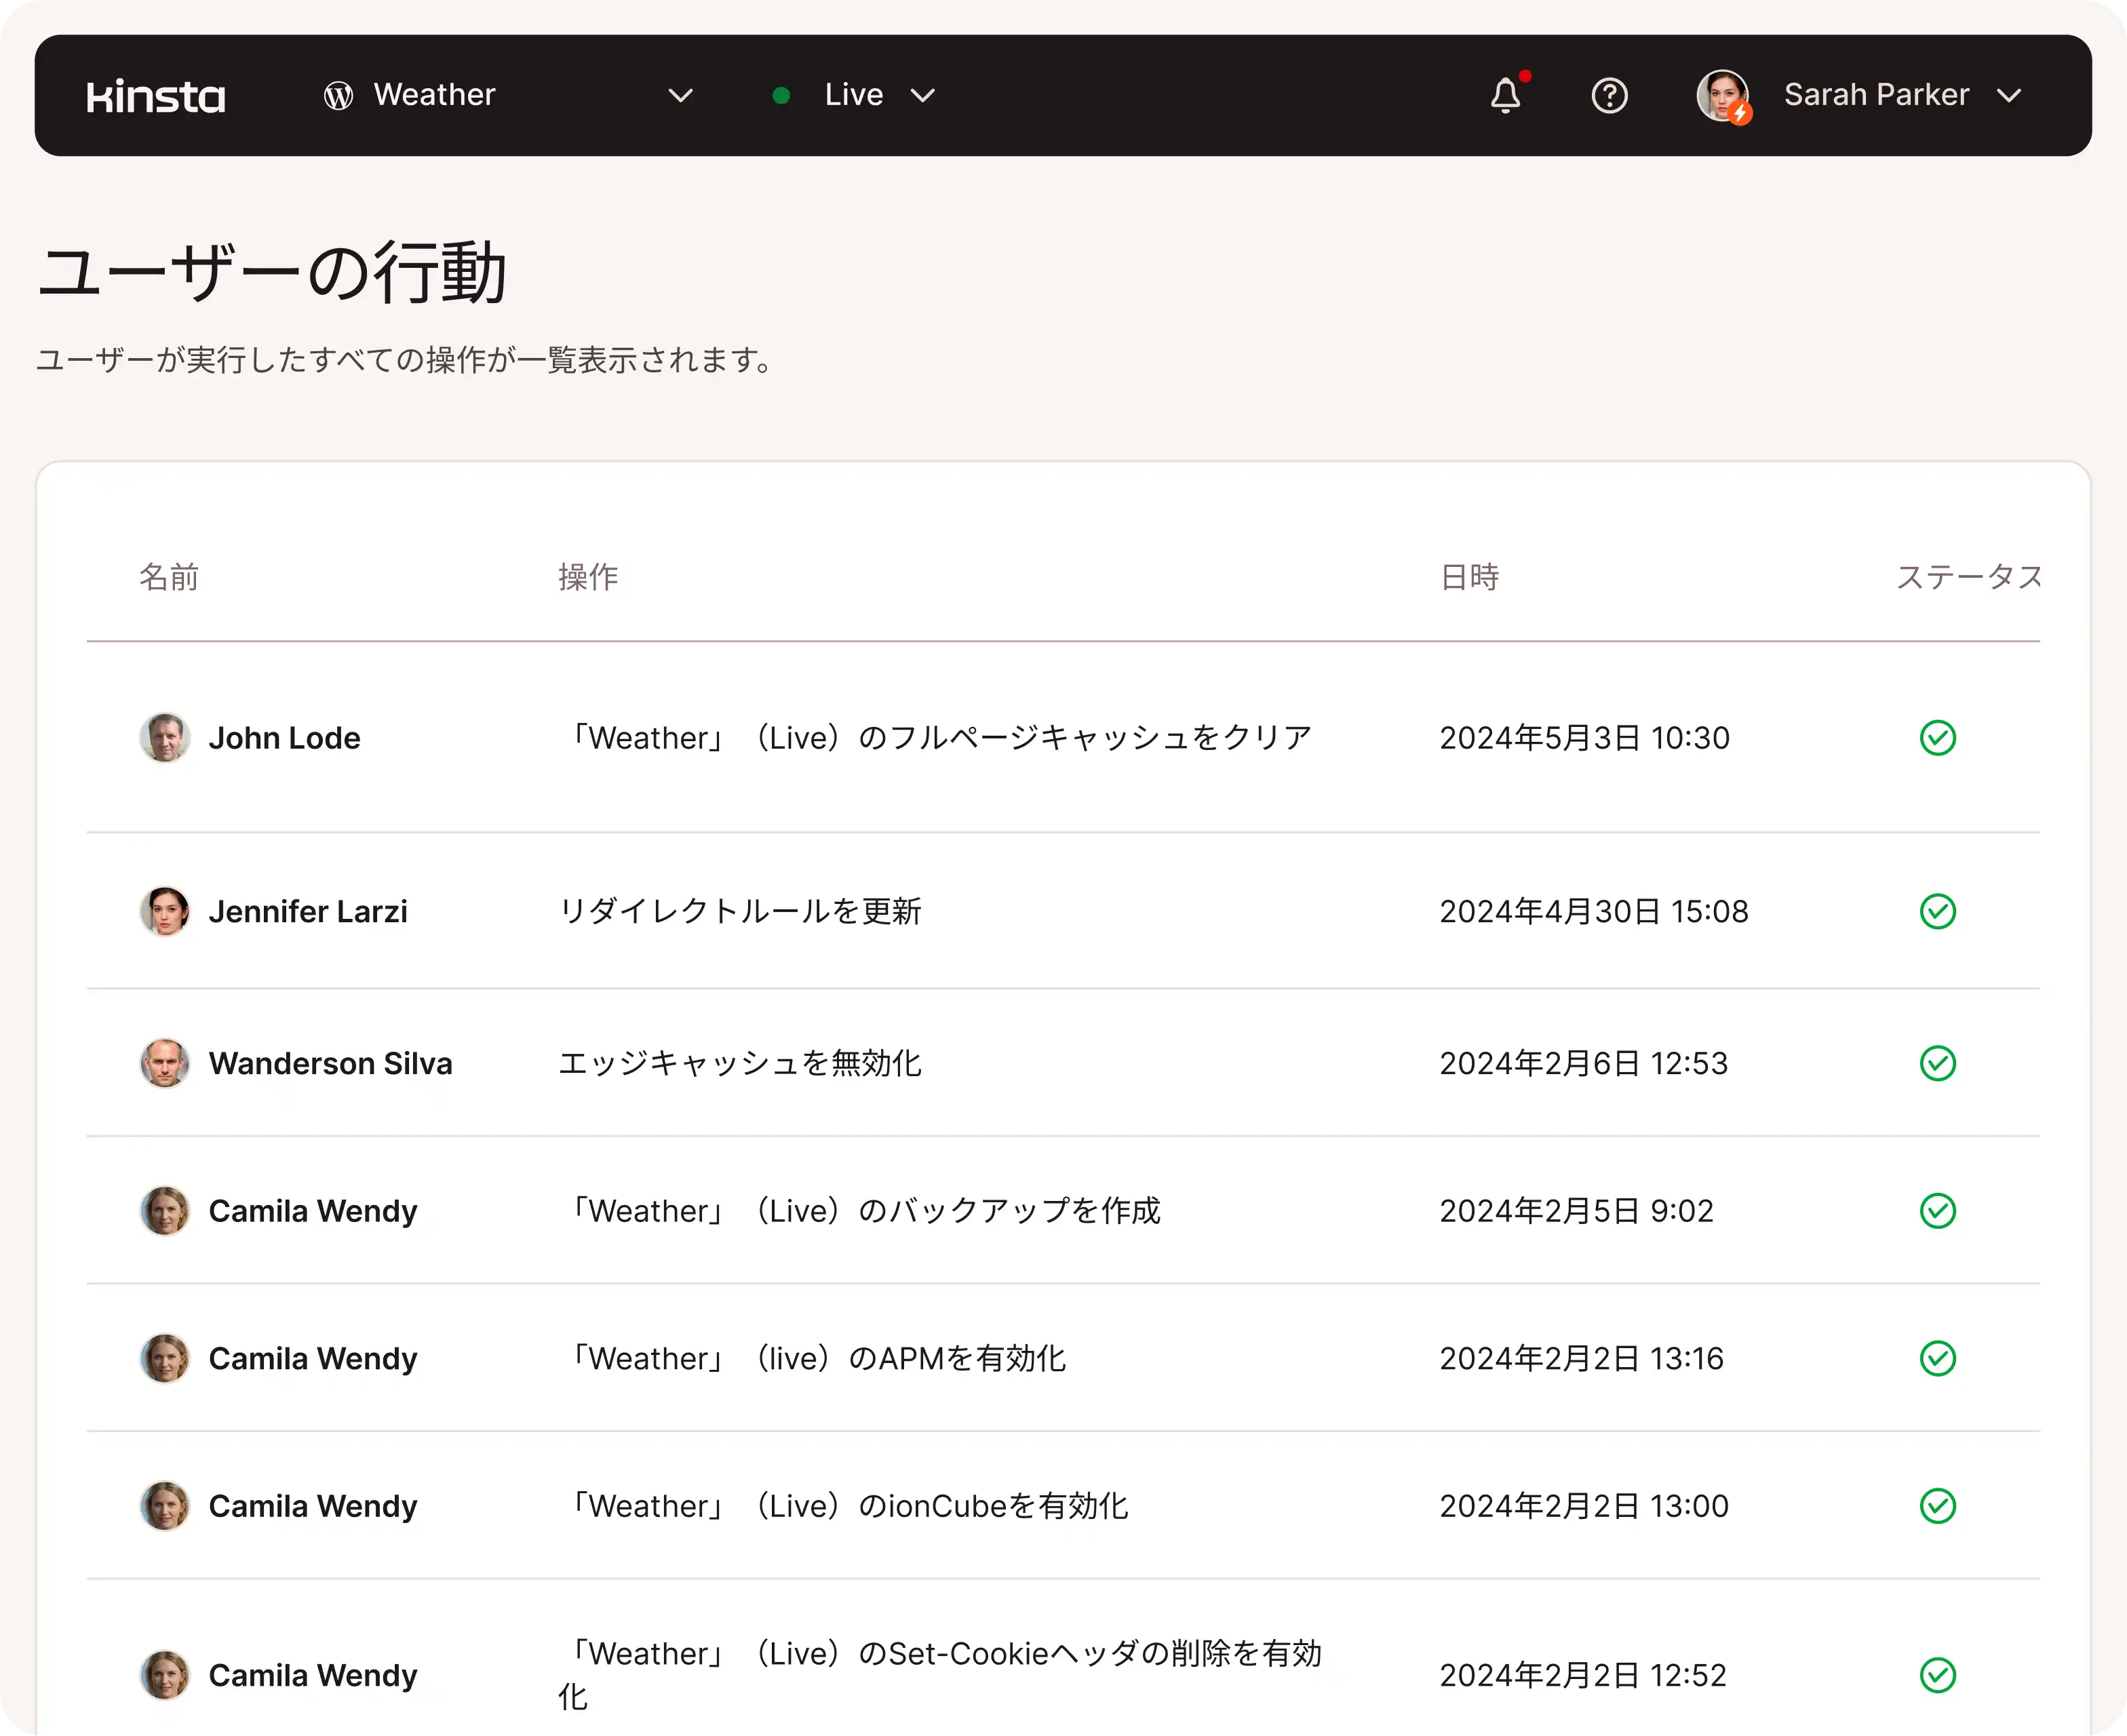Expand the Weather site selector dropdown
The width and height of the screenshot is (2127, 1736).
680,96
